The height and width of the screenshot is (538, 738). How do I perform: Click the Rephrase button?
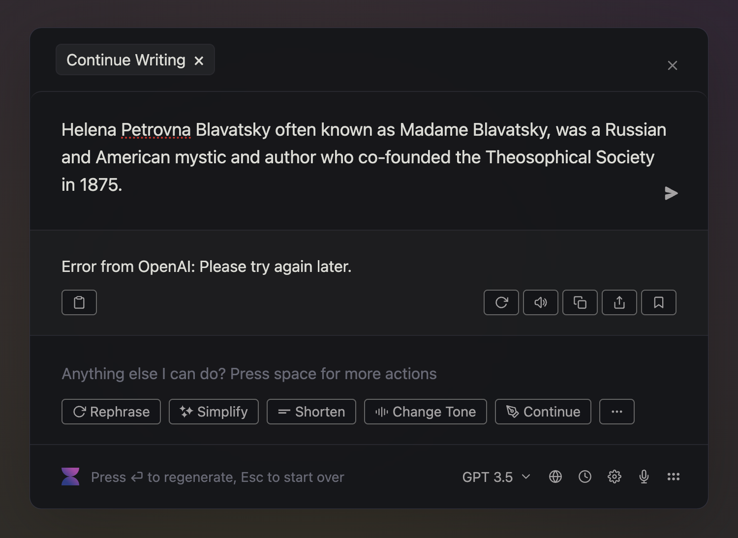tap(111, 412)
